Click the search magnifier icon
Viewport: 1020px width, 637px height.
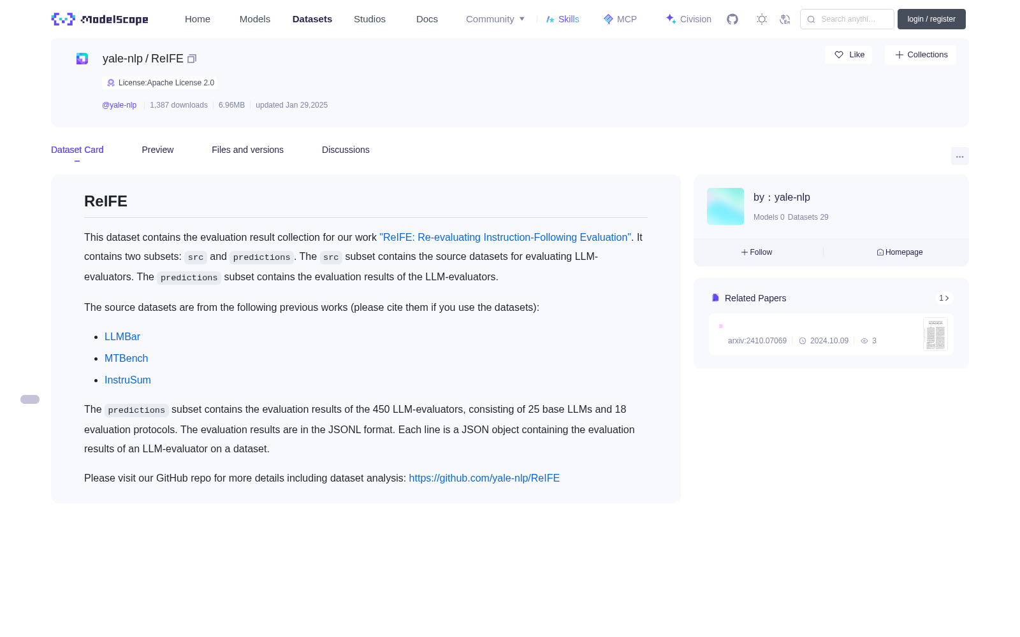(x=812, y=19)
